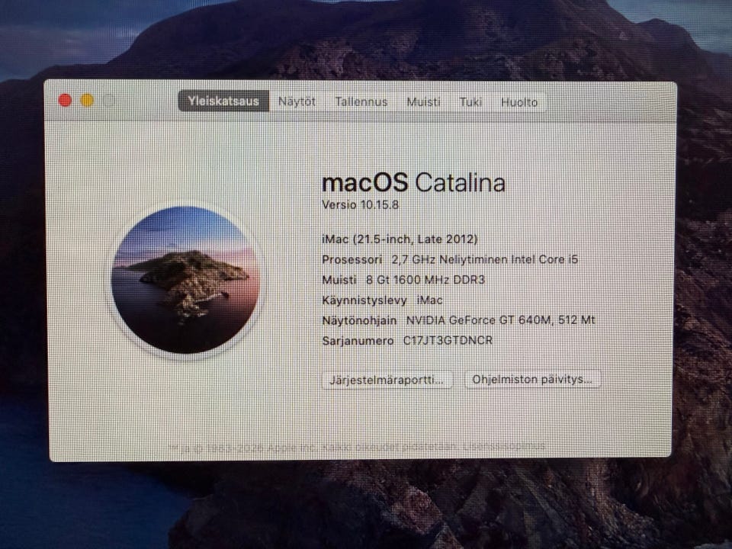This screenshot has width=732, height=549.
Task: Click the 2,7 GHz Neliytiminen Intel Core i5 value
Action: pyautogui.click(x=485, y=259)
